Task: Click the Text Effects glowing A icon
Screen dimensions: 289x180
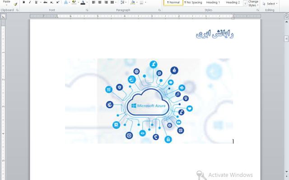Action: tap(66, 2)
